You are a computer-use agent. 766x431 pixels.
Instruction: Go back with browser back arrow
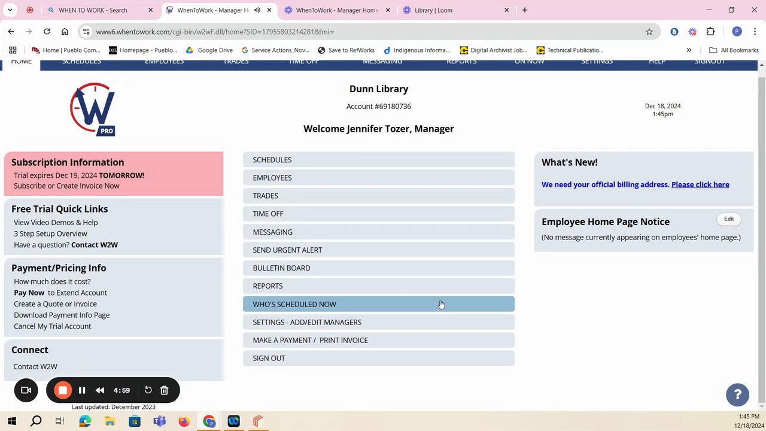(x=11, y=32)
